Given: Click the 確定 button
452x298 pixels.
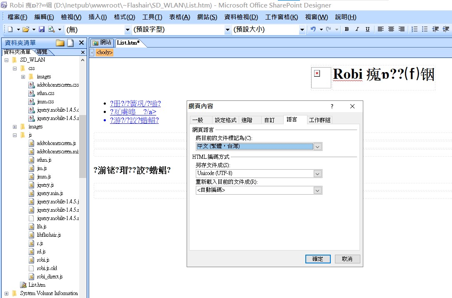Looking at the screenshot, I should click(x=318, y=259).
